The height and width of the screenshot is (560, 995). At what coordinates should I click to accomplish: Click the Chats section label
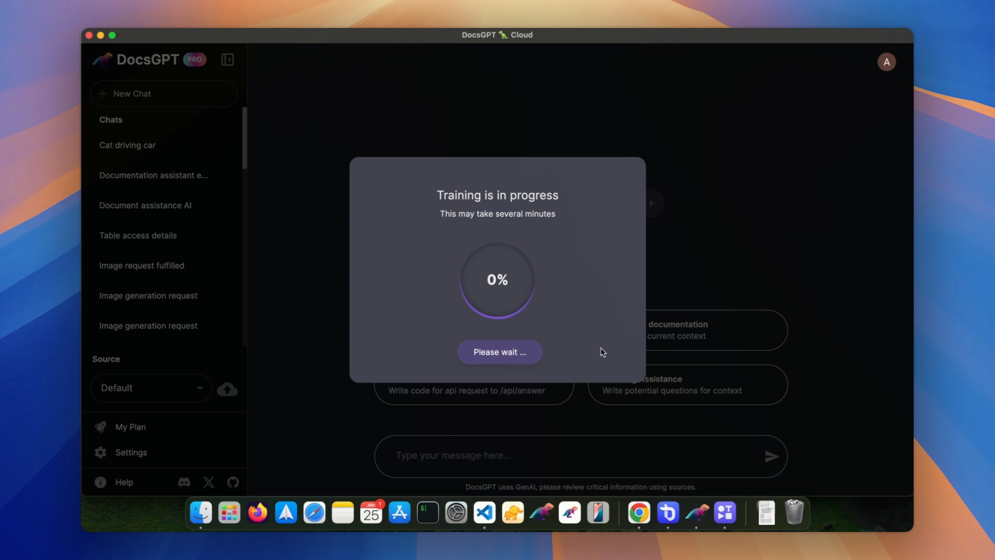click(111, 120)
